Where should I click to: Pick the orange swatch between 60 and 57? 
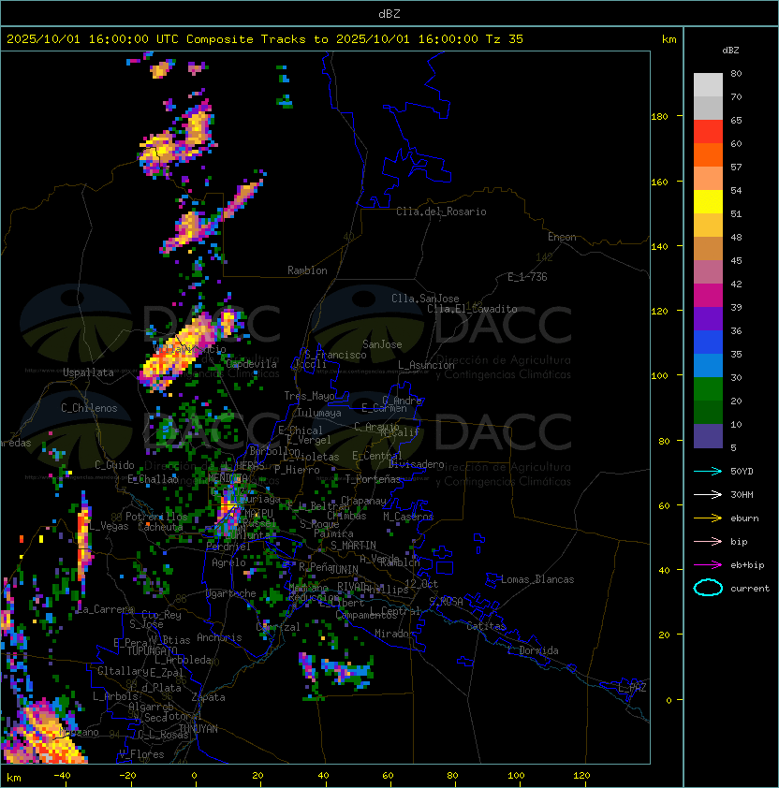(708, 154)
